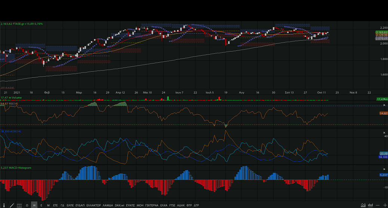Select the line drawing tool

[11, 205]
